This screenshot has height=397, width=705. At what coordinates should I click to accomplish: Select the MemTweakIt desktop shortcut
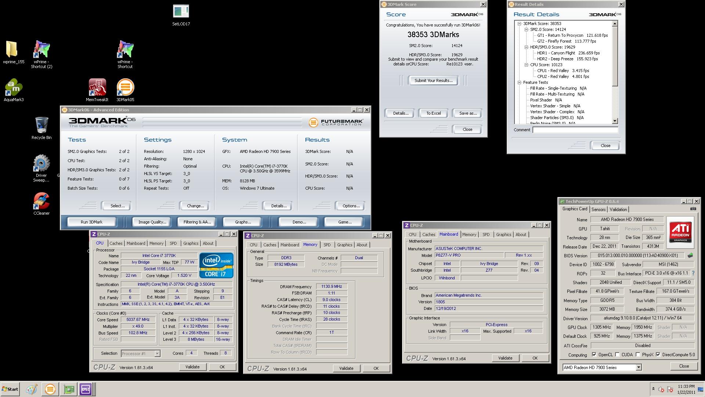click(x=97, y=90)
